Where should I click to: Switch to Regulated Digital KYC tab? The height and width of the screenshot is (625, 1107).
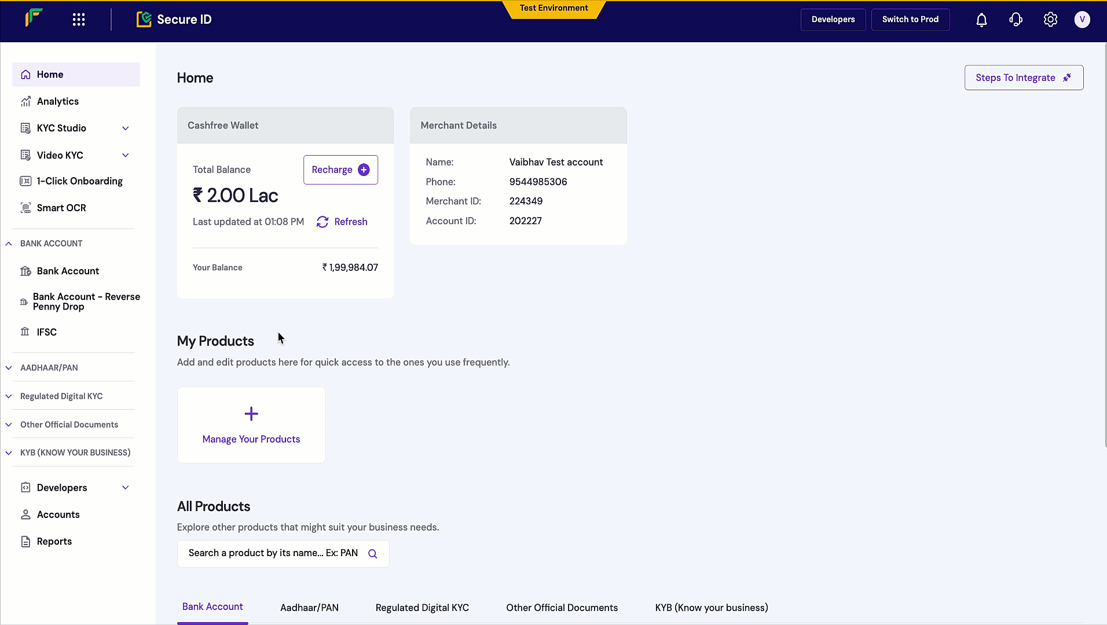click(x=422, y=608)
